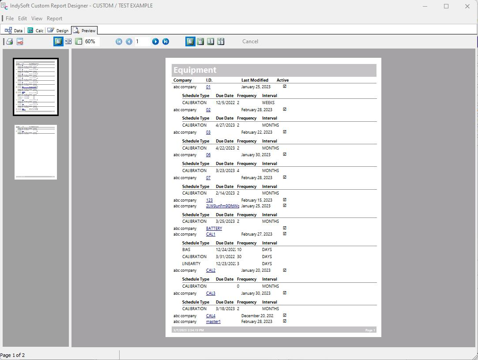Screen dimensions: 478x360
Task: Click the zoom percentage field showing 60%
Action: click(91, 41)
